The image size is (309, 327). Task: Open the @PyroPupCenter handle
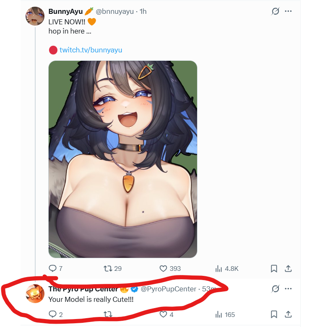pos(169,289)
